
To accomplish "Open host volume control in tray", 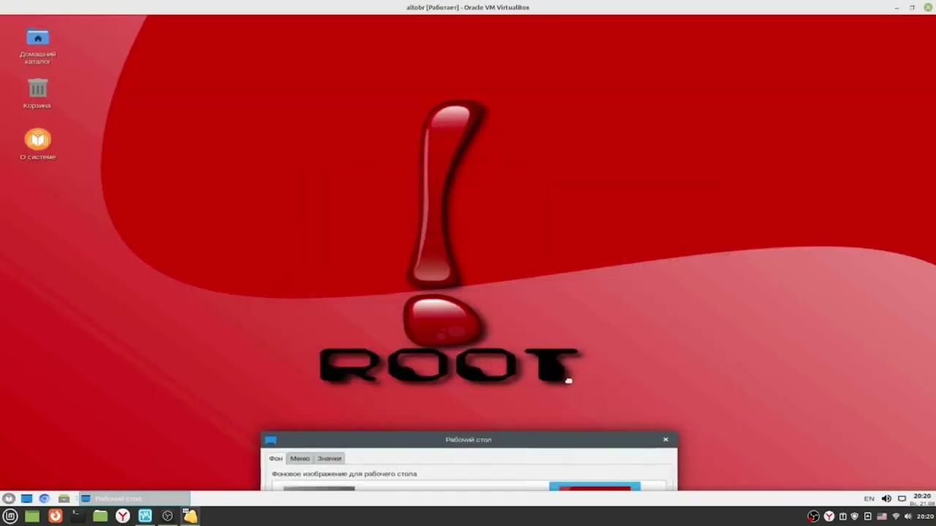I will pos(909,517).
